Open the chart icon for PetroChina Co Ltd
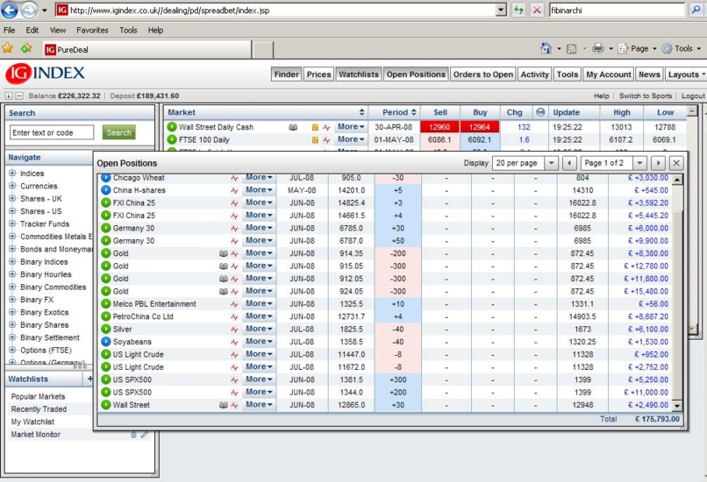 tap(234, 316)
